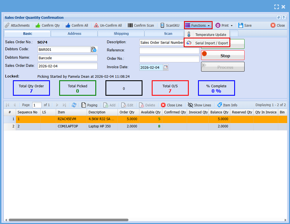Select Temperature Update from Functions menu
Screen dimensions: 290x224
click(x=210, y=35)
